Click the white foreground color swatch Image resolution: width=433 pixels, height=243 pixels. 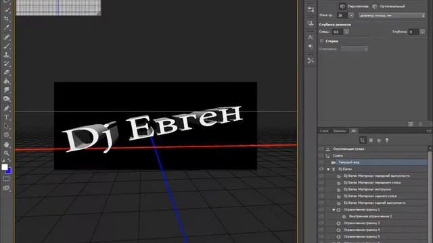(x=5, y=167)
